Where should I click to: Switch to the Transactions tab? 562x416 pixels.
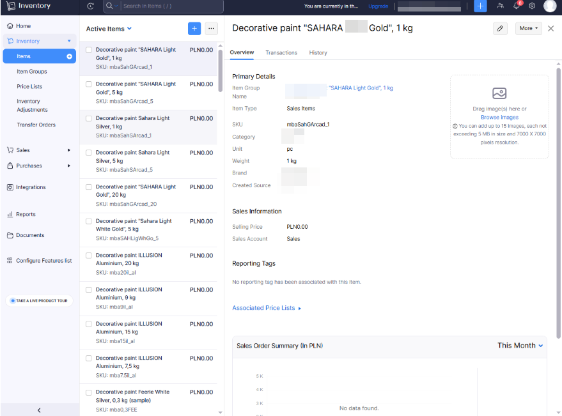coord(281,52)
